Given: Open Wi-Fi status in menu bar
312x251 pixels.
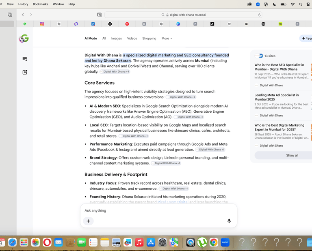Looking at the screenshot, I should 292,4.
